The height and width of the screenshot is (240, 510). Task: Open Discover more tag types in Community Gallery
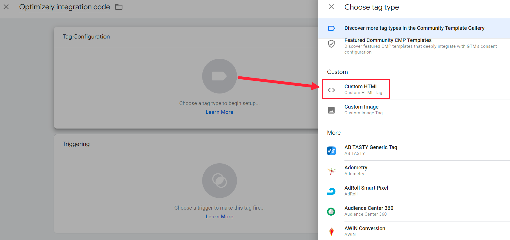tap(414, 28)
